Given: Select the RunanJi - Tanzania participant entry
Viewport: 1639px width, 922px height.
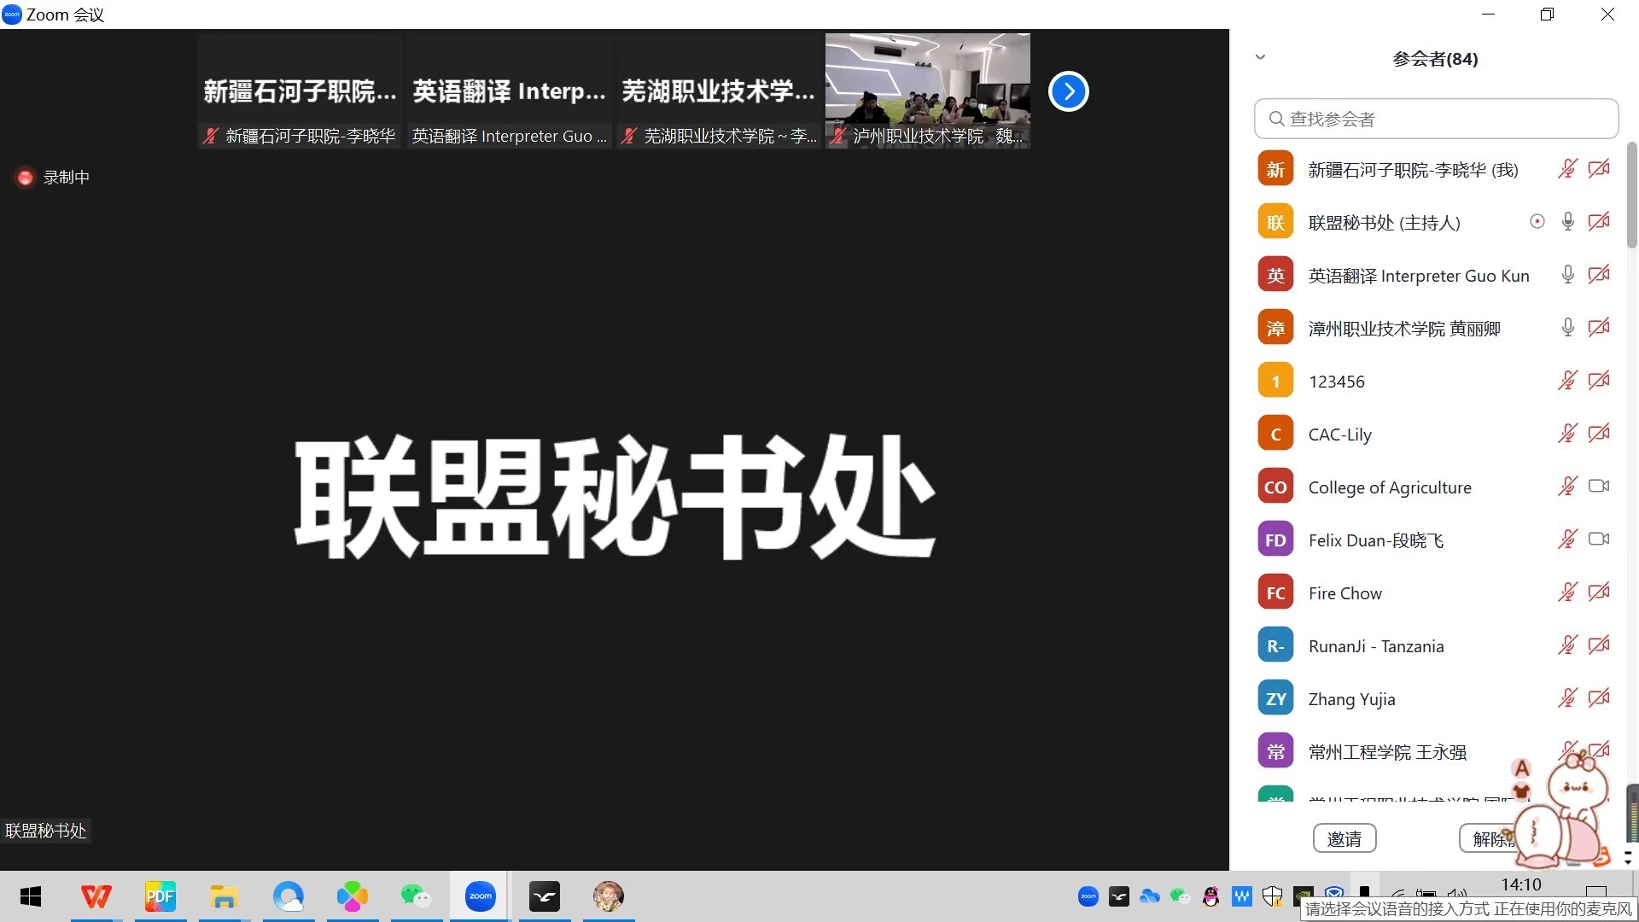Looking at the screenshot, I should coord(1375,646).
